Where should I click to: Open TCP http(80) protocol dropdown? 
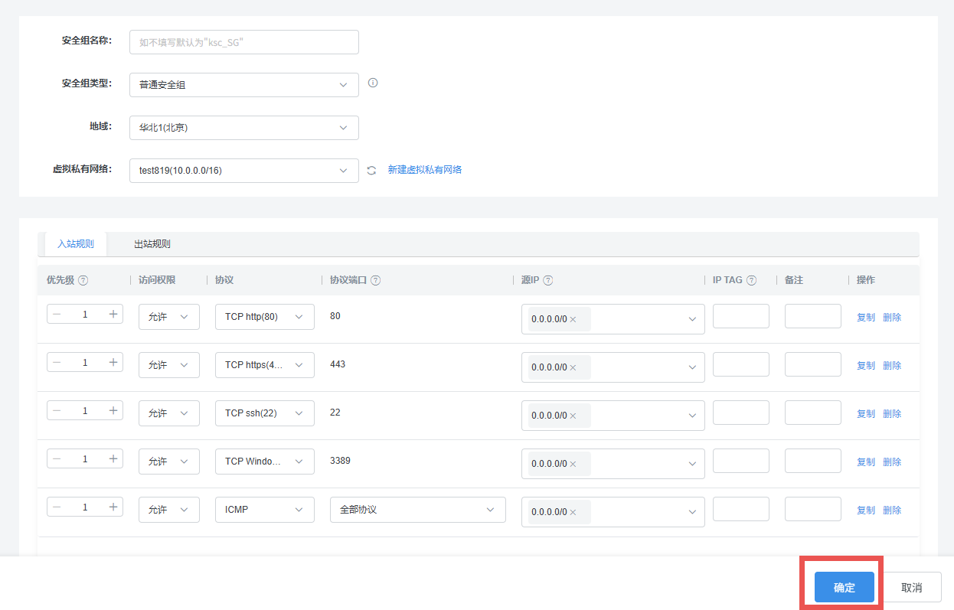coord(264,317)
